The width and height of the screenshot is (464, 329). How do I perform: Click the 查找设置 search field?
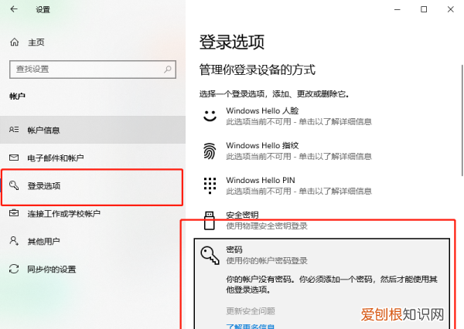click(93, 70)
